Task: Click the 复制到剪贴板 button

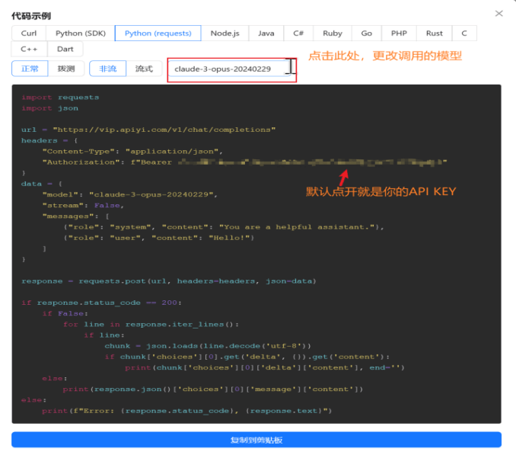Action: click(x=256, y=440)
